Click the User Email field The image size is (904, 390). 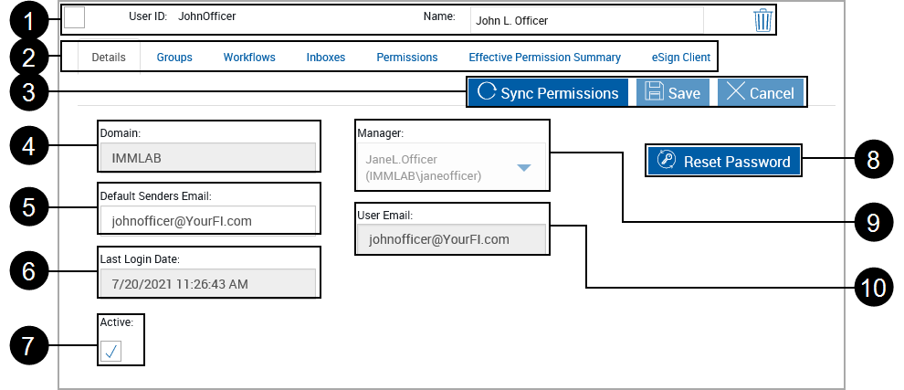(451, 239)
